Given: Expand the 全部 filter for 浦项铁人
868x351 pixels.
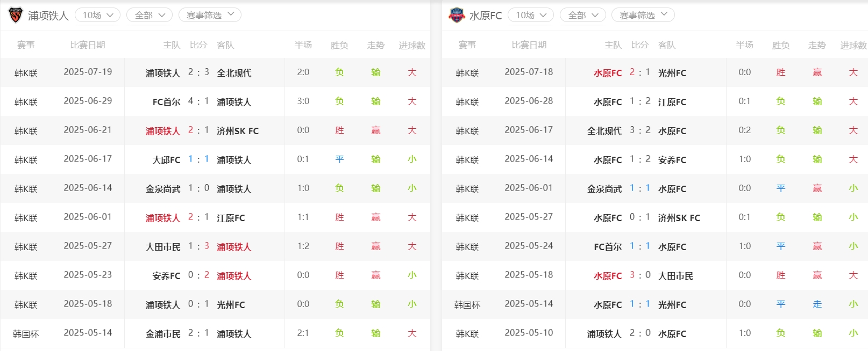Looking at the screenshot, I should pyautogui.click(x=149, y=15).
